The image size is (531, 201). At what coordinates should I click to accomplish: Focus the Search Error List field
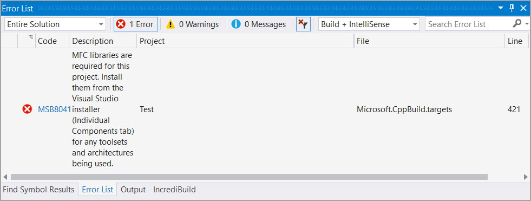pyautogui.click(x=468, y=24)
